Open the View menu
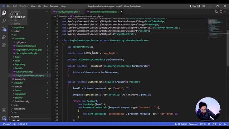This screenshot has width=229, height=129. click(x=33, y=6)
